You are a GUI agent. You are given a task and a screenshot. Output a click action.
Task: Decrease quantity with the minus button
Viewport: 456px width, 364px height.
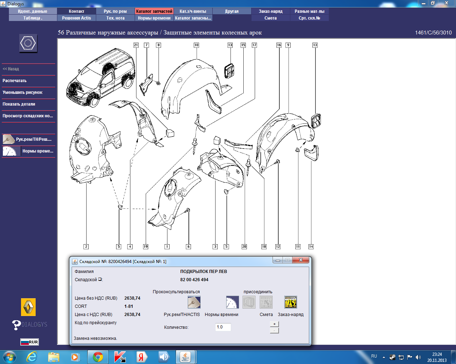(x=274, y=331)
